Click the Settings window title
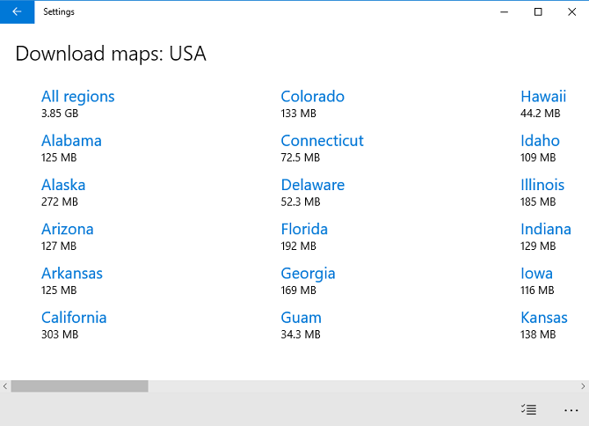 59,12
